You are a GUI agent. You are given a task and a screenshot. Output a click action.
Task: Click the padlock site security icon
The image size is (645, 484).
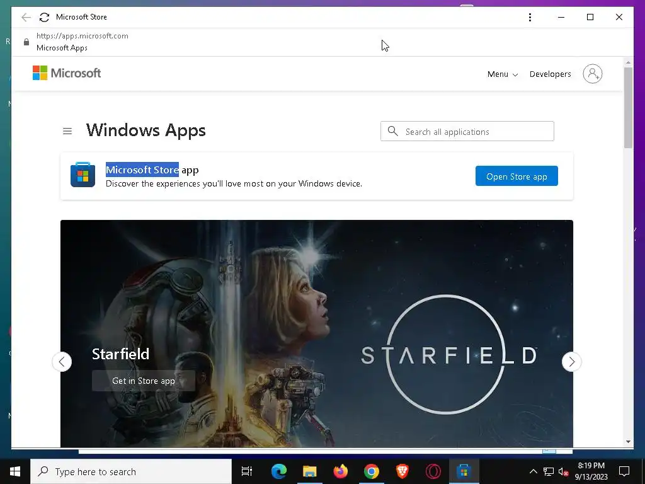click(x=26, y=42)
